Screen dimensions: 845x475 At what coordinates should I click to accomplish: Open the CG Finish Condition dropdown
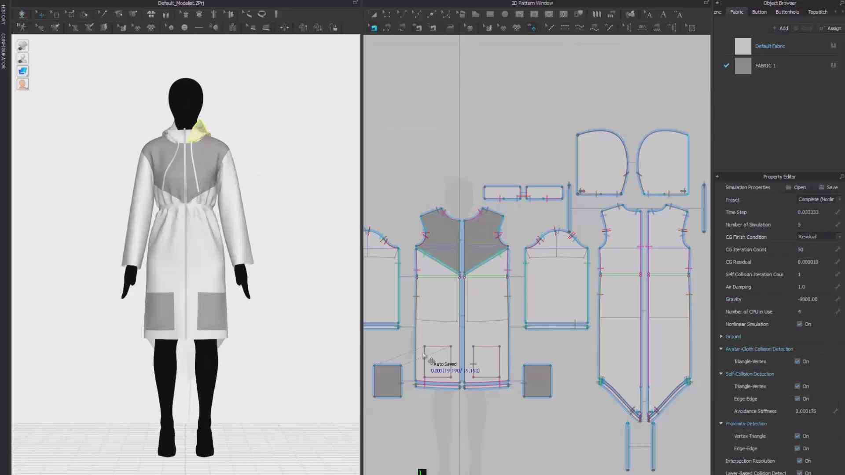pos(819,237)
